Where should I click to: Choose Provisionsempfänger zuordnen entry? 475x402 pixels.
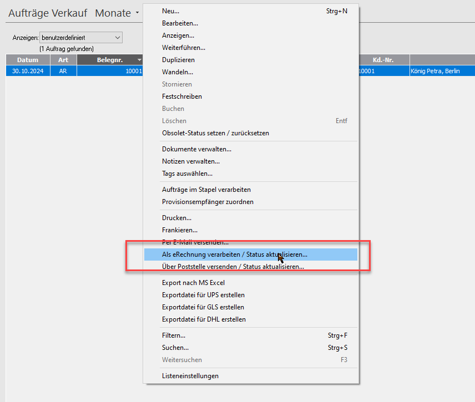251,202
